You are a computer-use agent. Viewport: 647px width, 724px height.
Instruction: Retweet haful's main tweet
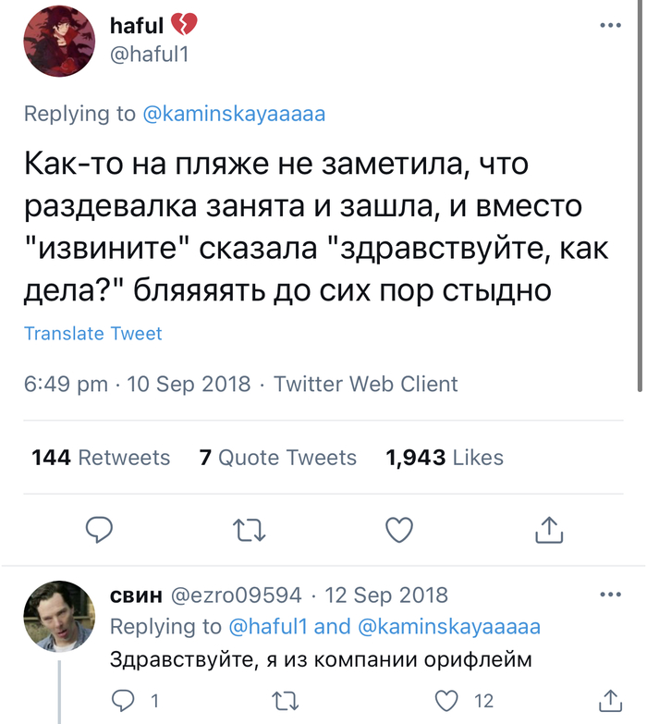click(x=249, y=529)
